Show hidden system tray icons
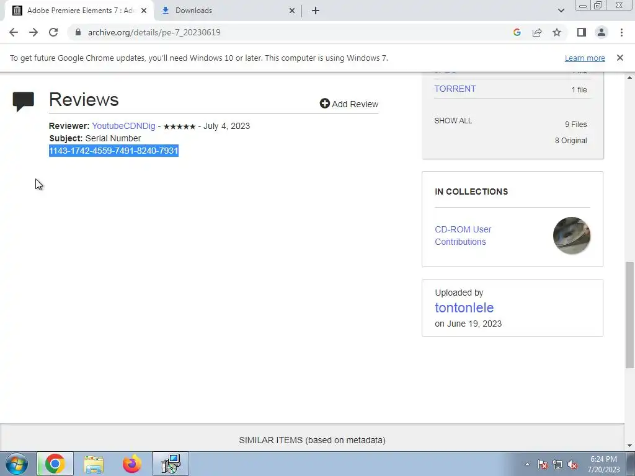Viewport: 635px width, 476px height. tap(527, 464)
